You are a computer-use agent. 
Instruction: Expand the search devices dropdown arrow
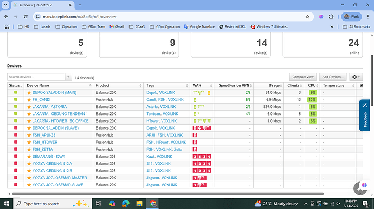(68, 77)
